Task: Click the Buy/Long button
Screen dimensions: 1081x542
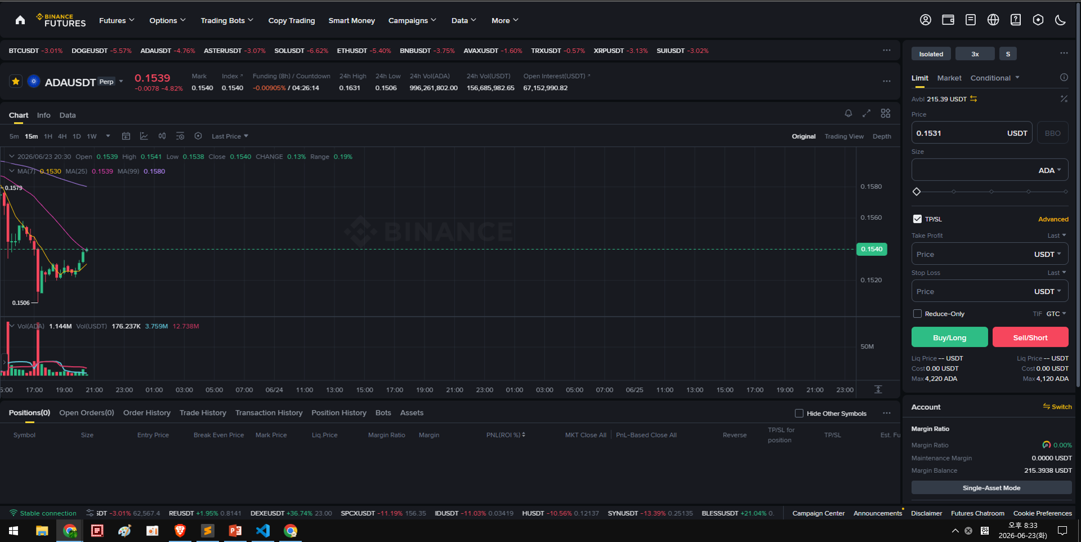Action: 949,337
